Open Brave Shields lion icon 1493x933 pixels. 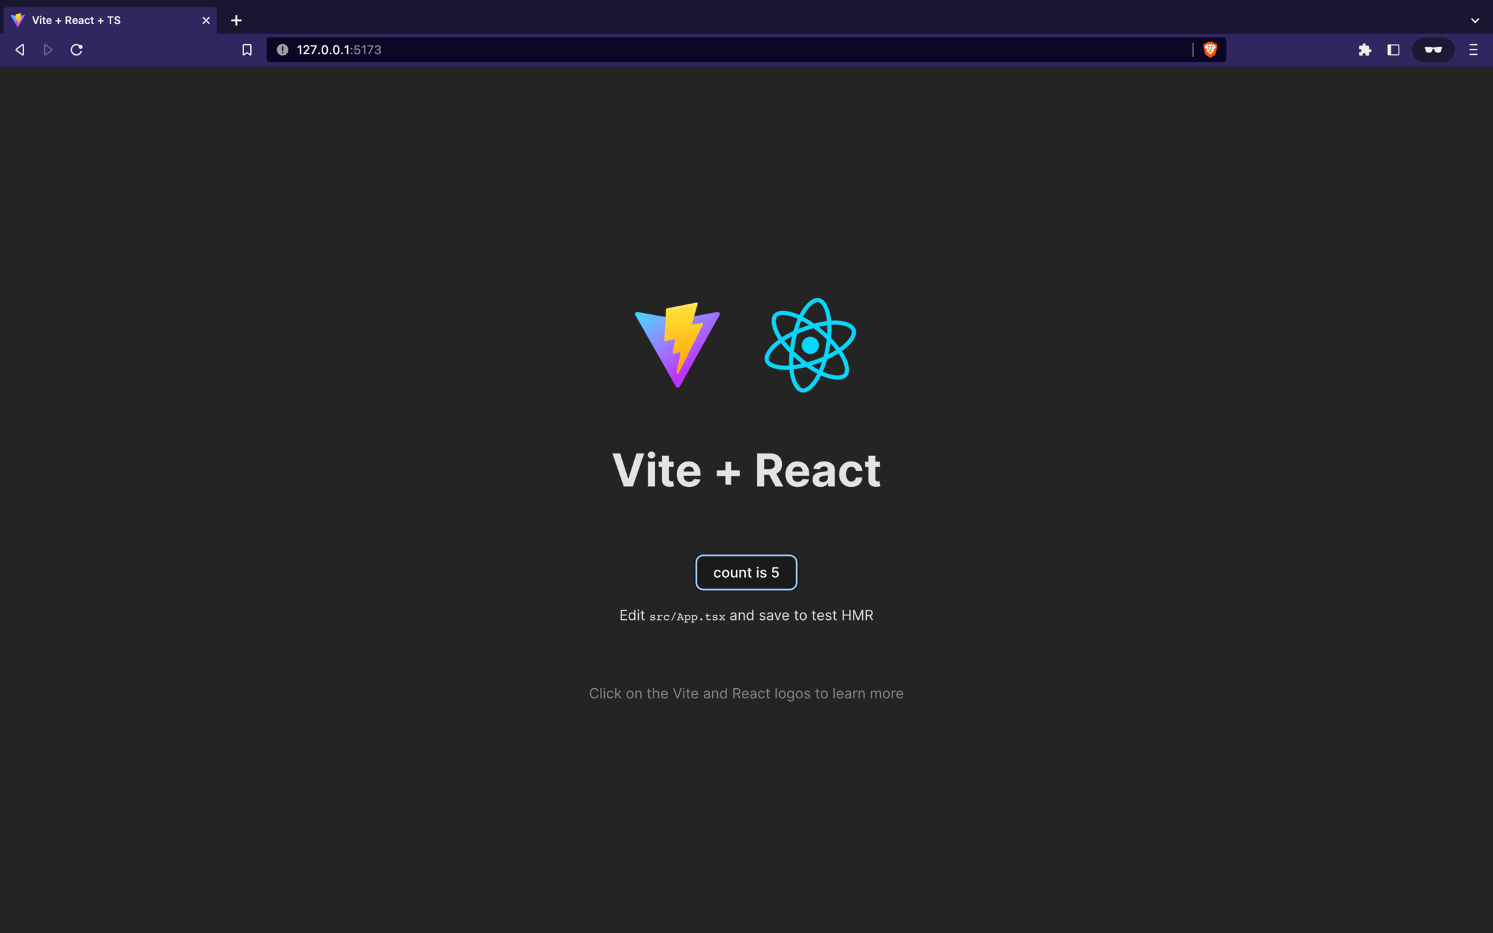point(1209,49)
